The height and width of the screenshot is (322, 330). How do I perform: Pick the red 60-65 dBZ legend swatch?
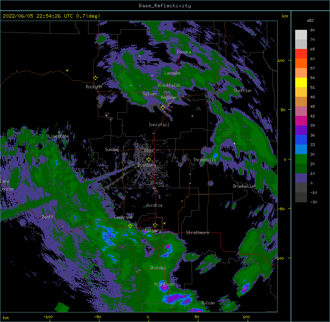click(301, 54)
